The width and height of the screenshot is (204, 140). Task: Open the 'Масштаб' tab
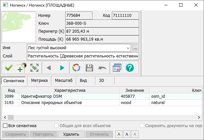64,80
